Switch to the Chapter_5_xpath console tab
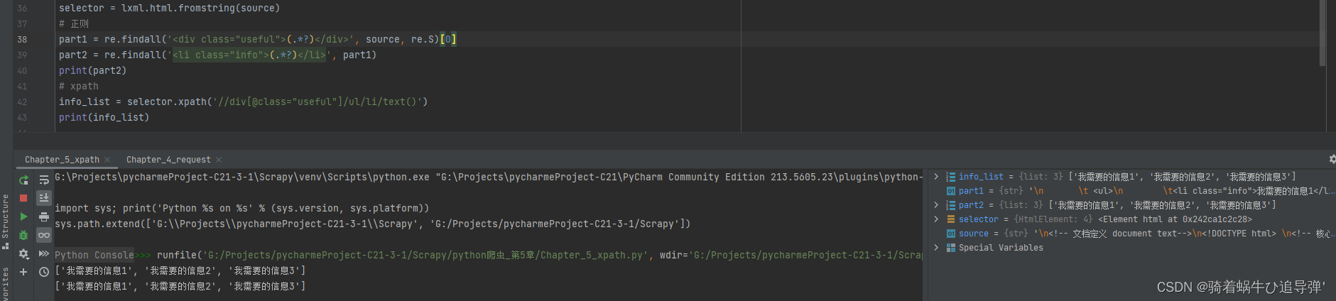The image size is (1336, 301). point(62,160)
